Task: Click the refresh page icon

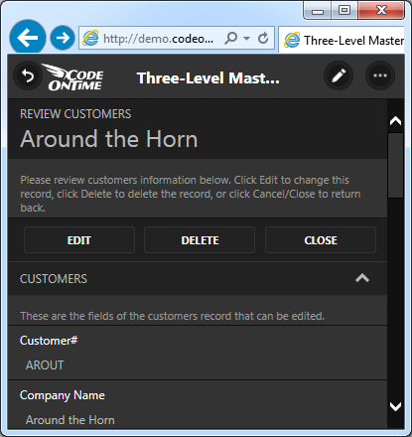Action: 263,39
